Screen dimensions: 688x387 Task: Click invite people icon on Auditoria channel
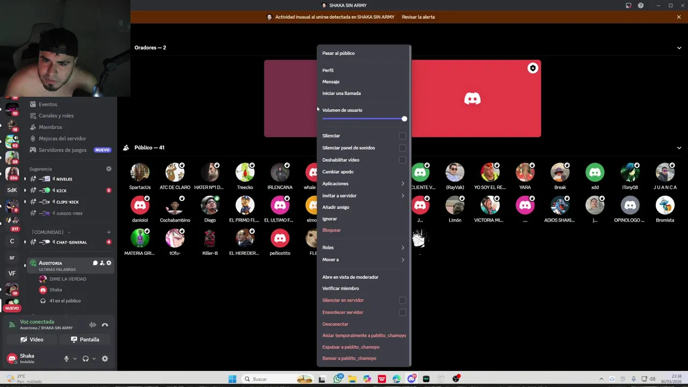point(102,263)
